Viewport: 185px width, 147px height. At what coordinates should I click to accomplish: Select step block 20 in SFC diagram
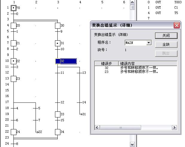tap(13, 25)
